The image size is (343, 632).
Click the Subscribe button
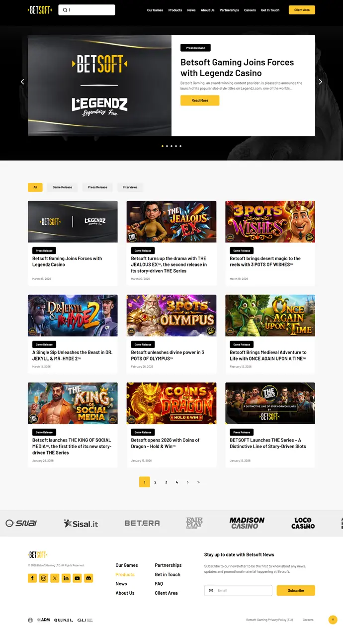pyautogui.click(x=296, y=590)
